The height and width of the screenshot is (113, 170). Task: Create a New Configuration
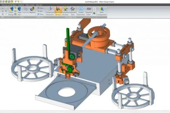tap(102, 11)
